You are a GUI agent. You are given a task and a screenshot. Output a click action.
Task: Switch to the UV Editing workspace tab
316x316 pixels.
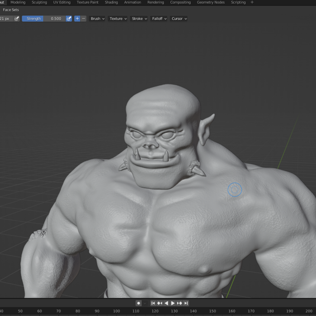click(x=62, y=2)
